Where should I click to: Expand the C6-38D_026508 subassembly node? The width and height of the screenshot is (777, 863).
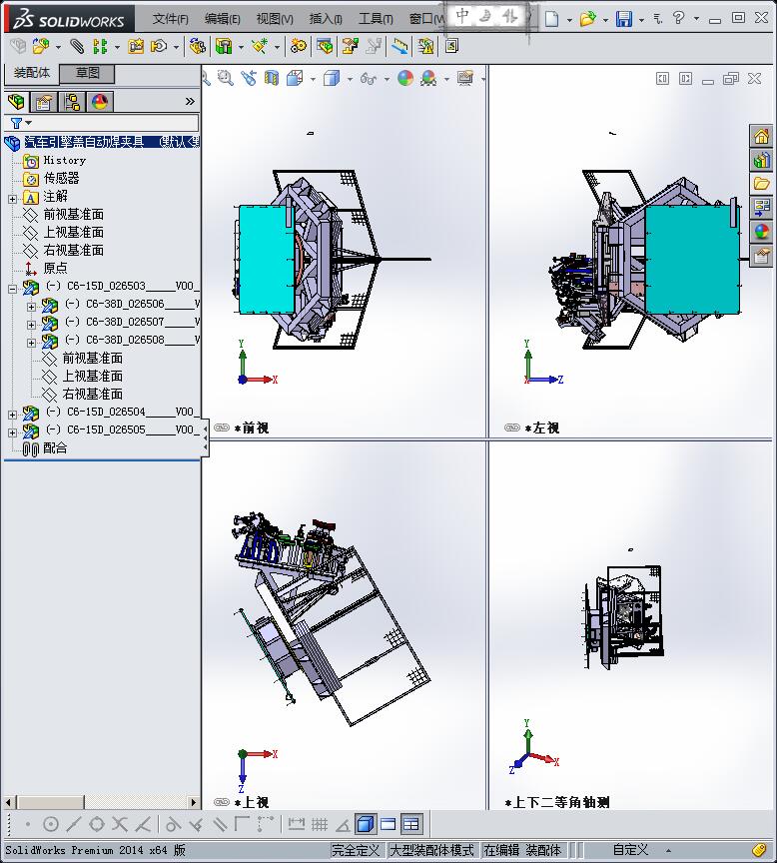point(31,343)
